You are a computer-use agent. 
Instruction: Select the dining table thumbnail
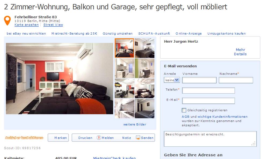[124, 88]
